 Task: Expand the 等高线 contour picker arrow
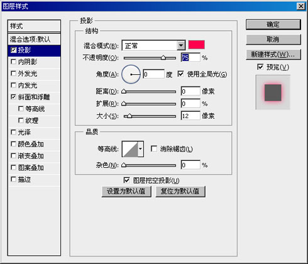(x=141, y=149)
